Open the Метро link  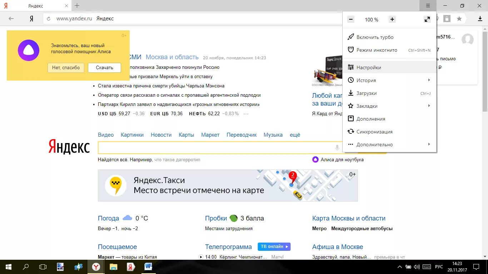tap(319, 228)
